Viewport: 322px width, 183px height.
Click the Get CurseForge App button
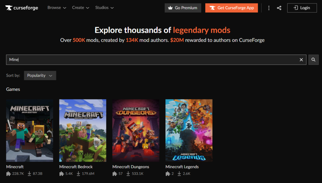[231, 8]
